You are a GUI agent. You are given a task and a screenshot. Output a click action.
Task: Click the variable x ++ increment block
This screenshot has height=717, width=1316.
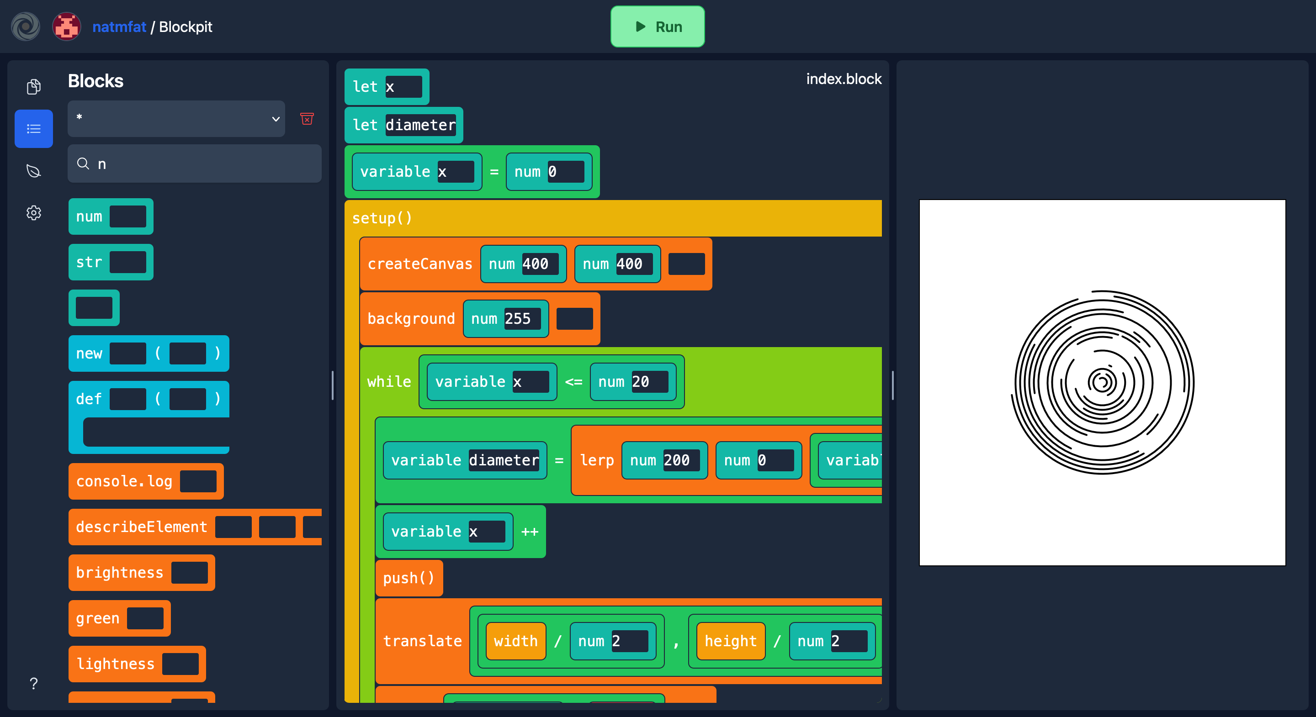pos(461,532)
